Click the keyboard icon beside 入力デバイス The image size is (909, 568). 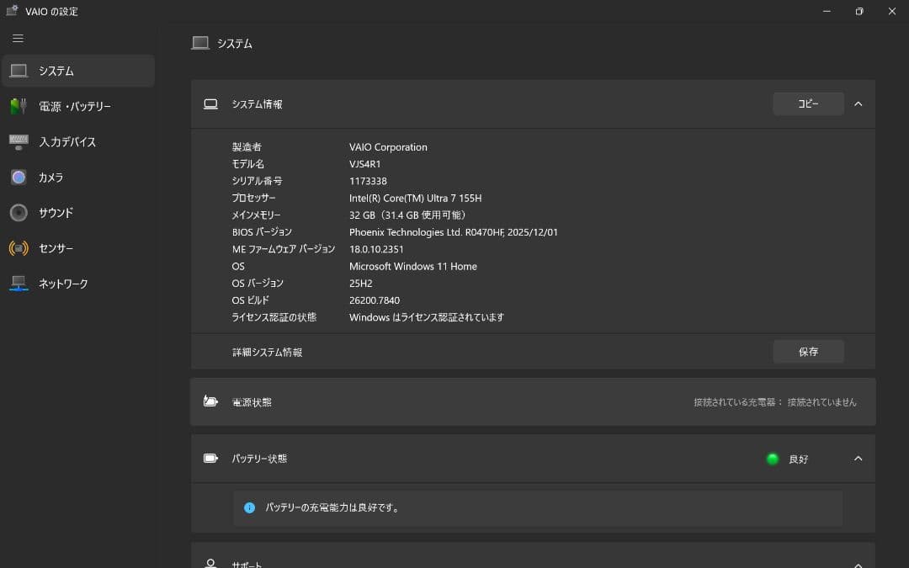[x=19, y=142]
